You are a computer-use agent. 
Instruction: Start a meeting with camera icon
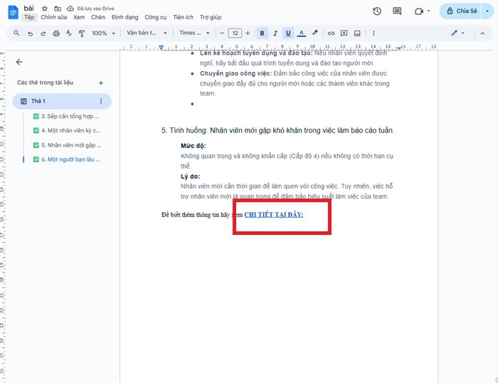[x=419, y=11]
